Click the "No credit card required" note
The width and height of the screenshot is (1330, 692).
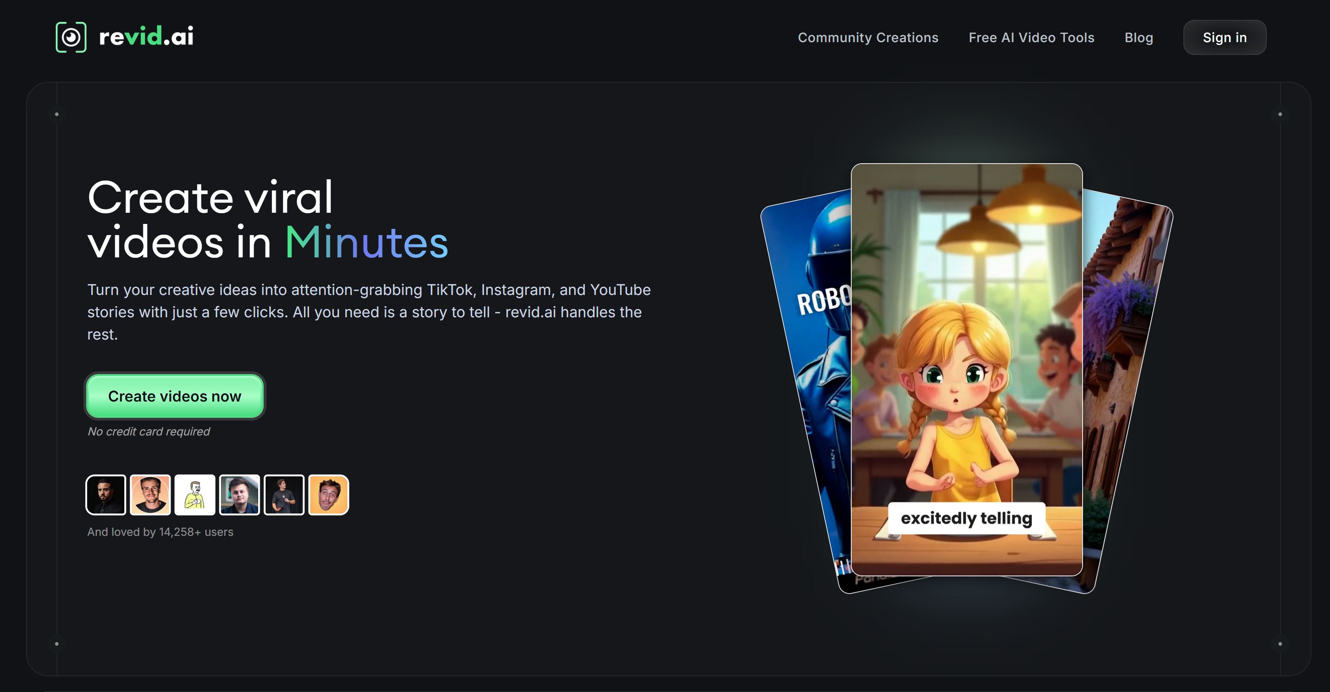point(149,432)
